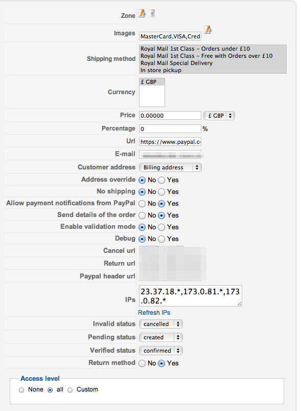Turn Debug on with Yes
The height and width of the screenshot is (411, 301).
[x=162, y=239]
